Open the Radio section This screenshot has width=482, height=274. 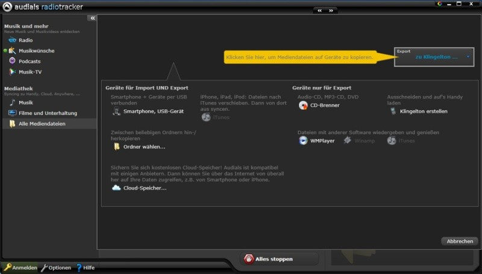tap(25, 40)
